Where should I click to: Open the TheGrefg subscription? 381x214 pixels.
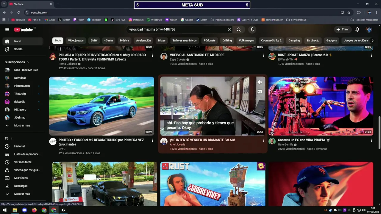click(x=23, y=94)
